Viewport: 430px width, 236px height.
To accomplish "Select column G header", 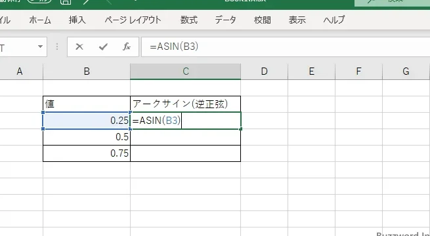I will pyautogui.click(x=406, y=71).
